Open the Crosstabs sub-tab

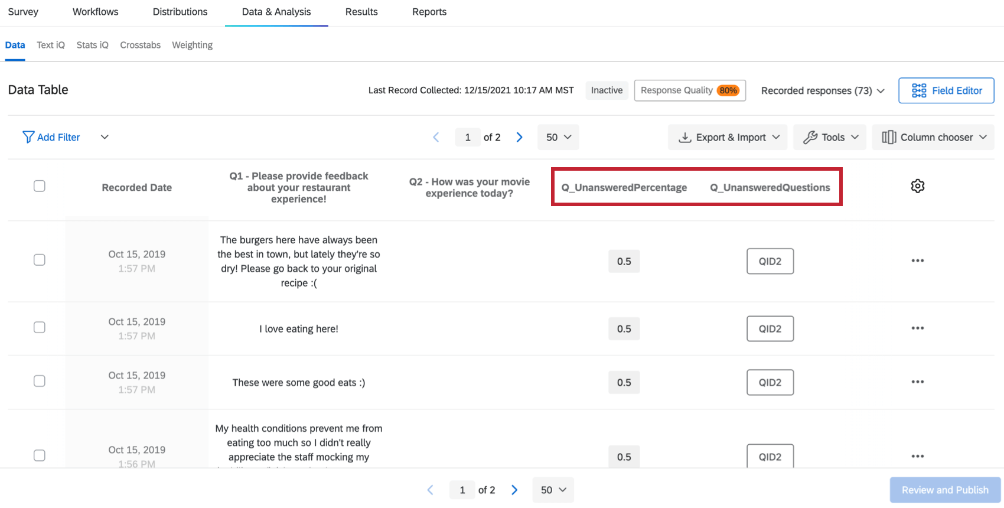tap(140, 45)
